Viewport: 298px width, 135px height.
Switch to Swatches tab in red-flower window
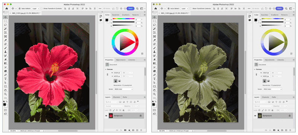(116, 15)
